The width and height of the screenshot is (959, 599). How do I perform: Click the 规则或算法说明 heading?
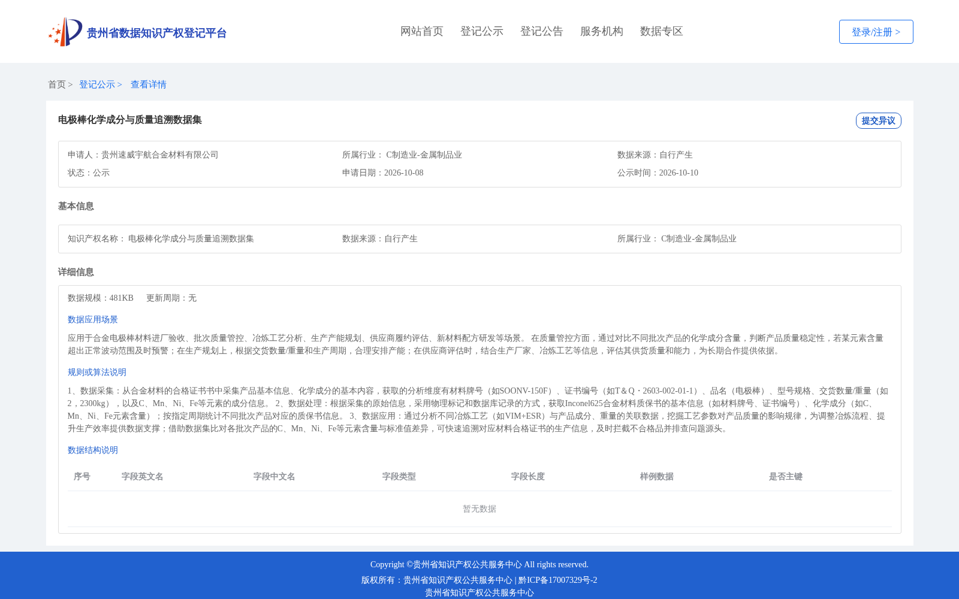(97, 372)
